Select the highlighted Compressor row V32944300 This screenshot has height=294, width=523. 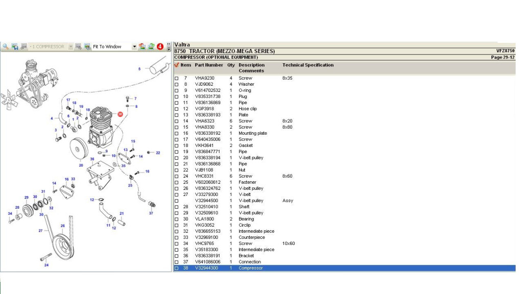(x=345, y=268)
